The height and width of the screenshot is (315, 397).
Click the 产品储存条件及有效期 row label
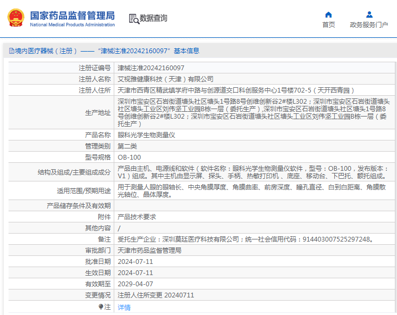[x=79, y=206]
